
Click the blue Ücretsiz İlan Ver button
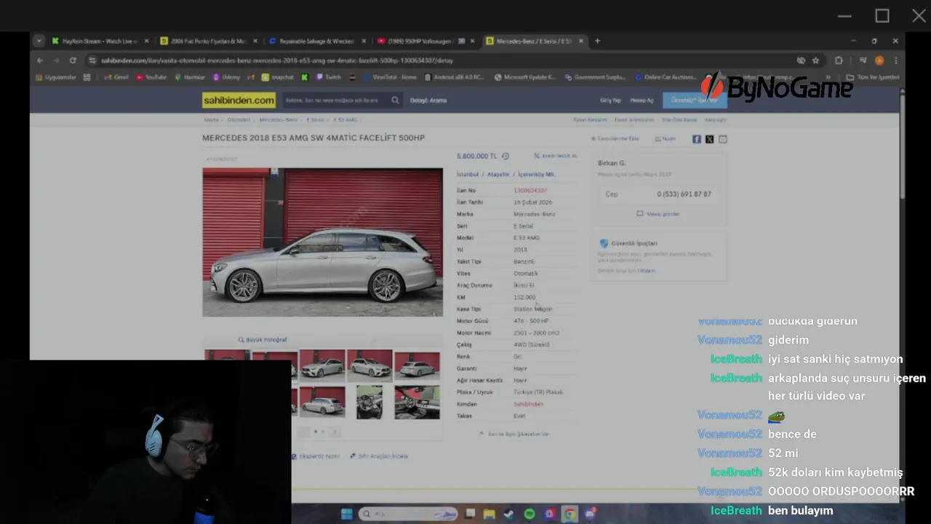point(694,100)
